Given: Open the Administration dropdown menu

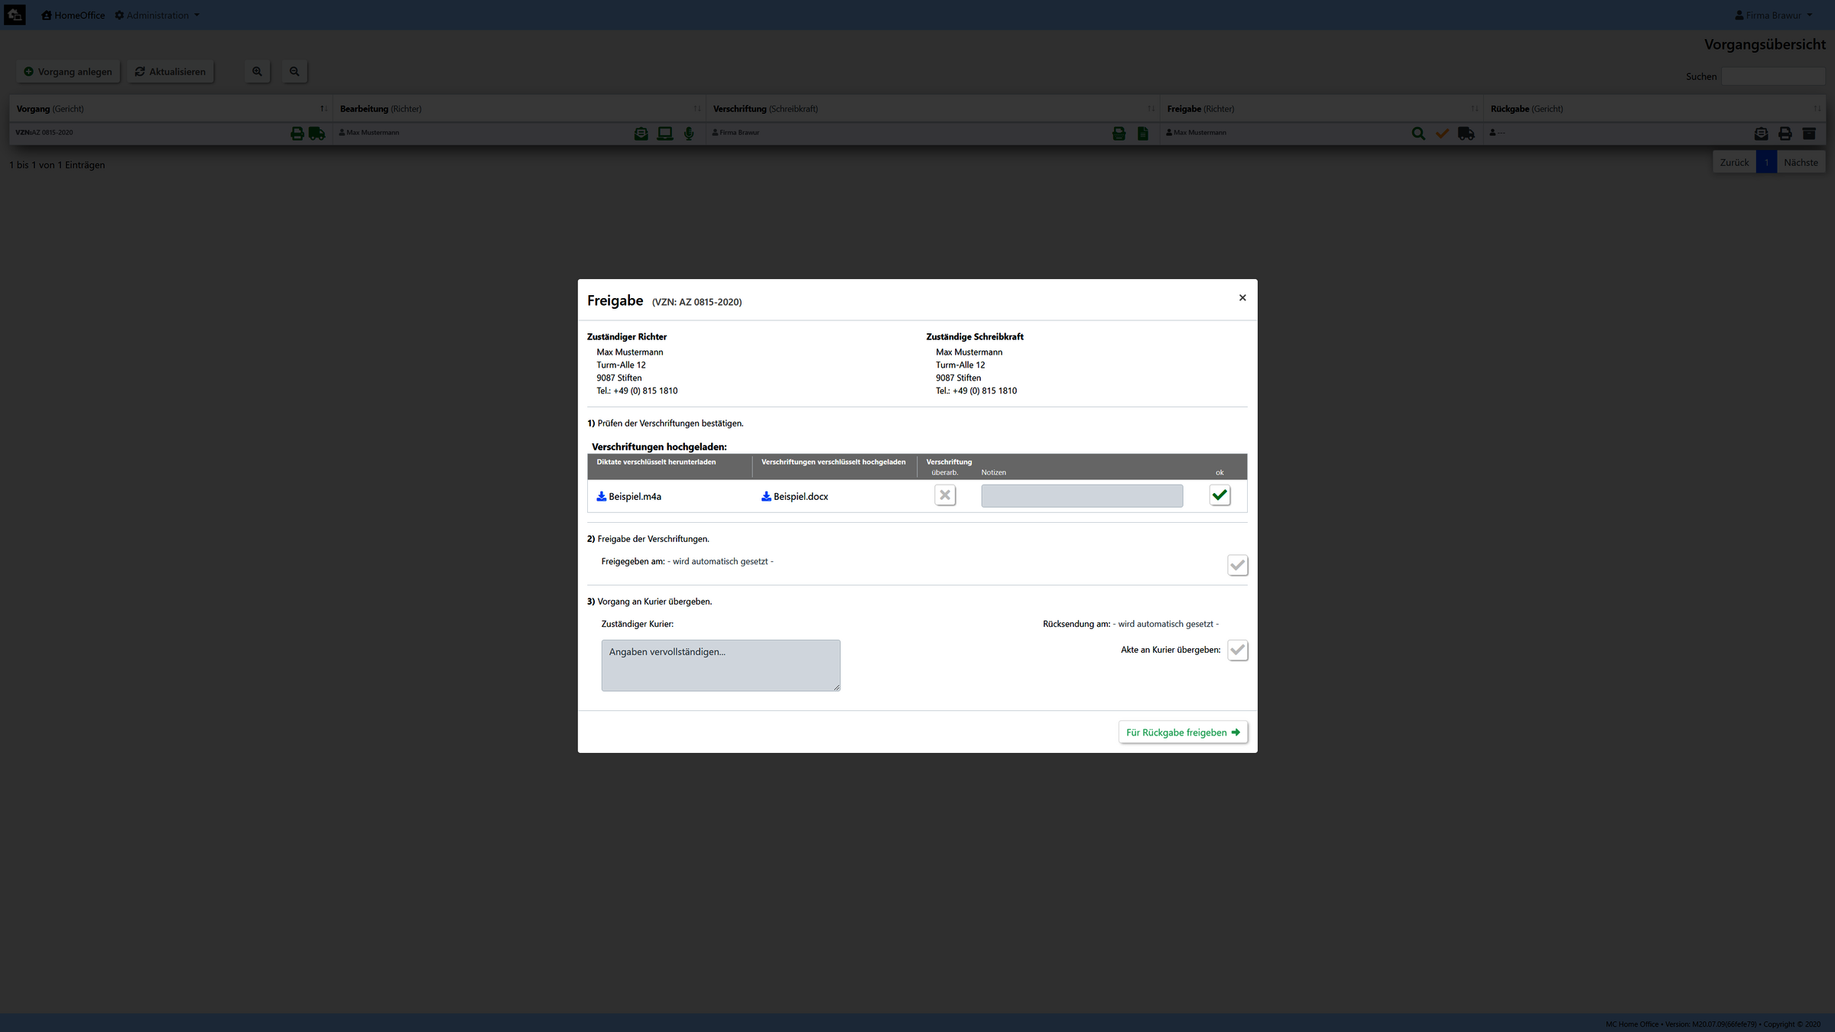Looking at the screenshot, I should [158, 15].
